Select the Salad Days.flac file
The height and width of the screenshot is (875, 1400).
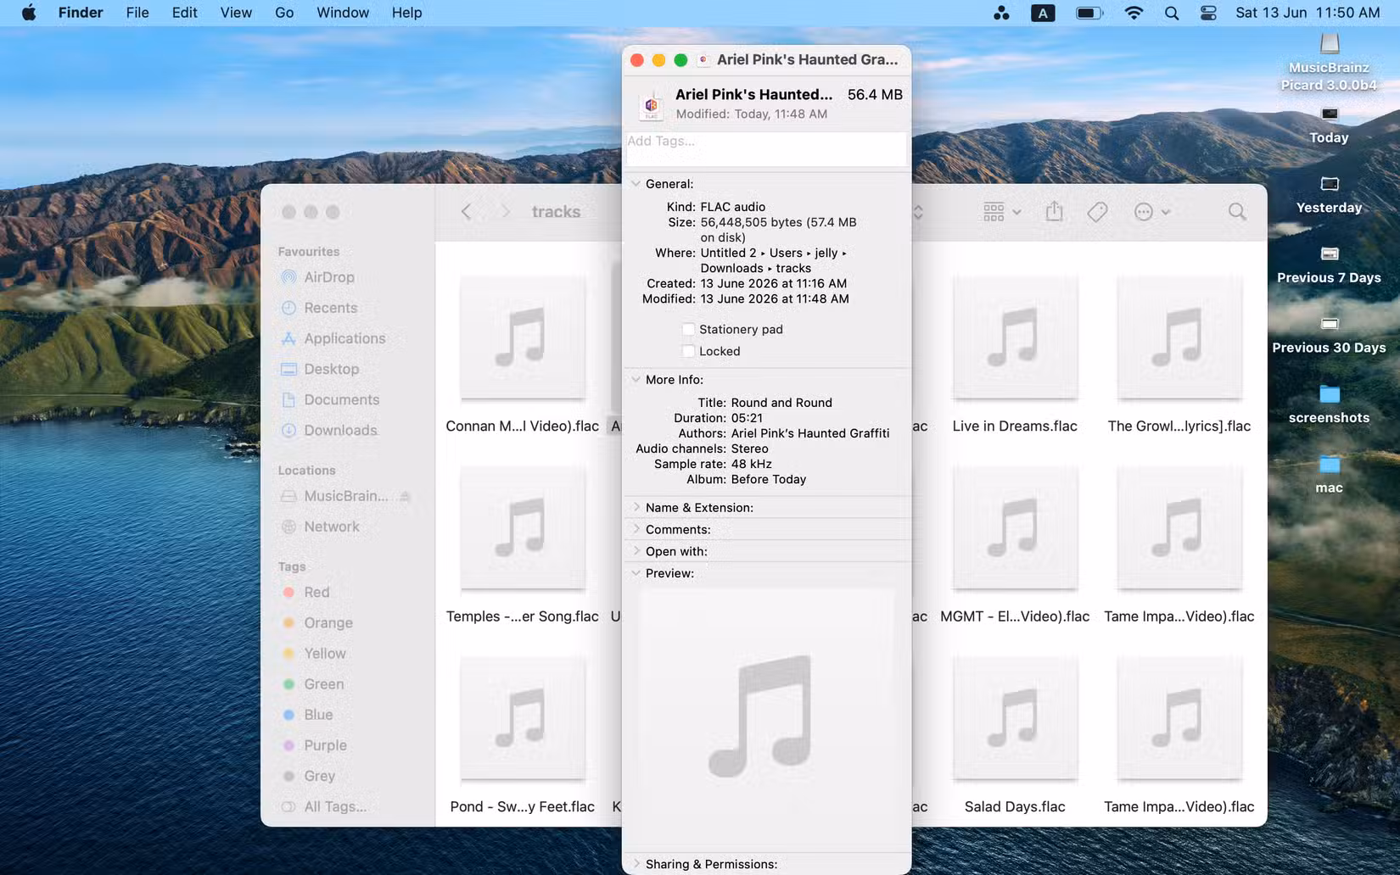1015,735
